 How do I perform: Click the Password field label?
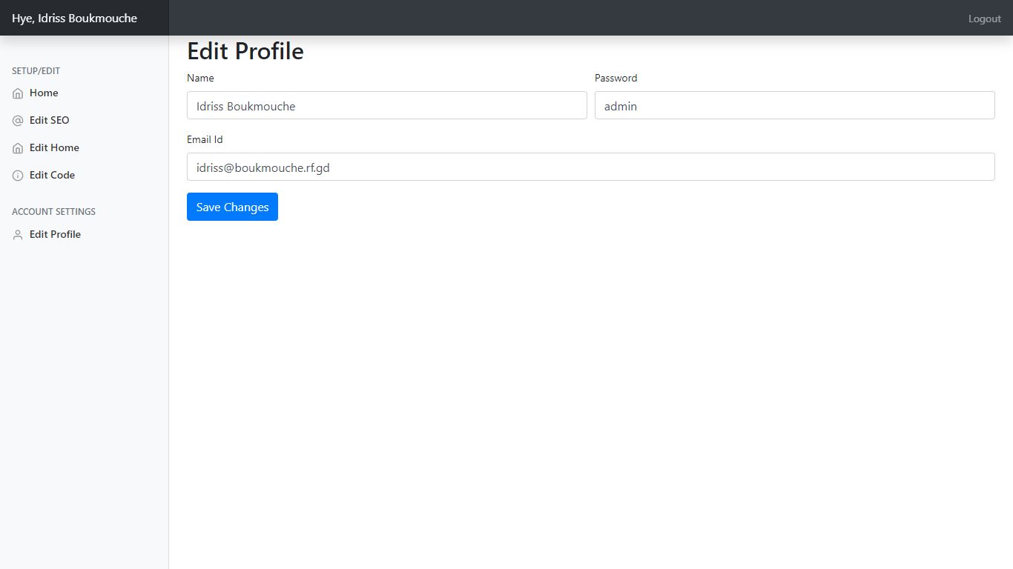point(616,78)
